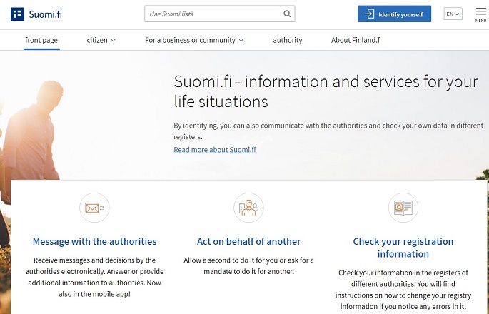Viewport: 489px width, 314px height.
Task: Follow the Read more about Suomi.fi link
Action: coord(214,150)
